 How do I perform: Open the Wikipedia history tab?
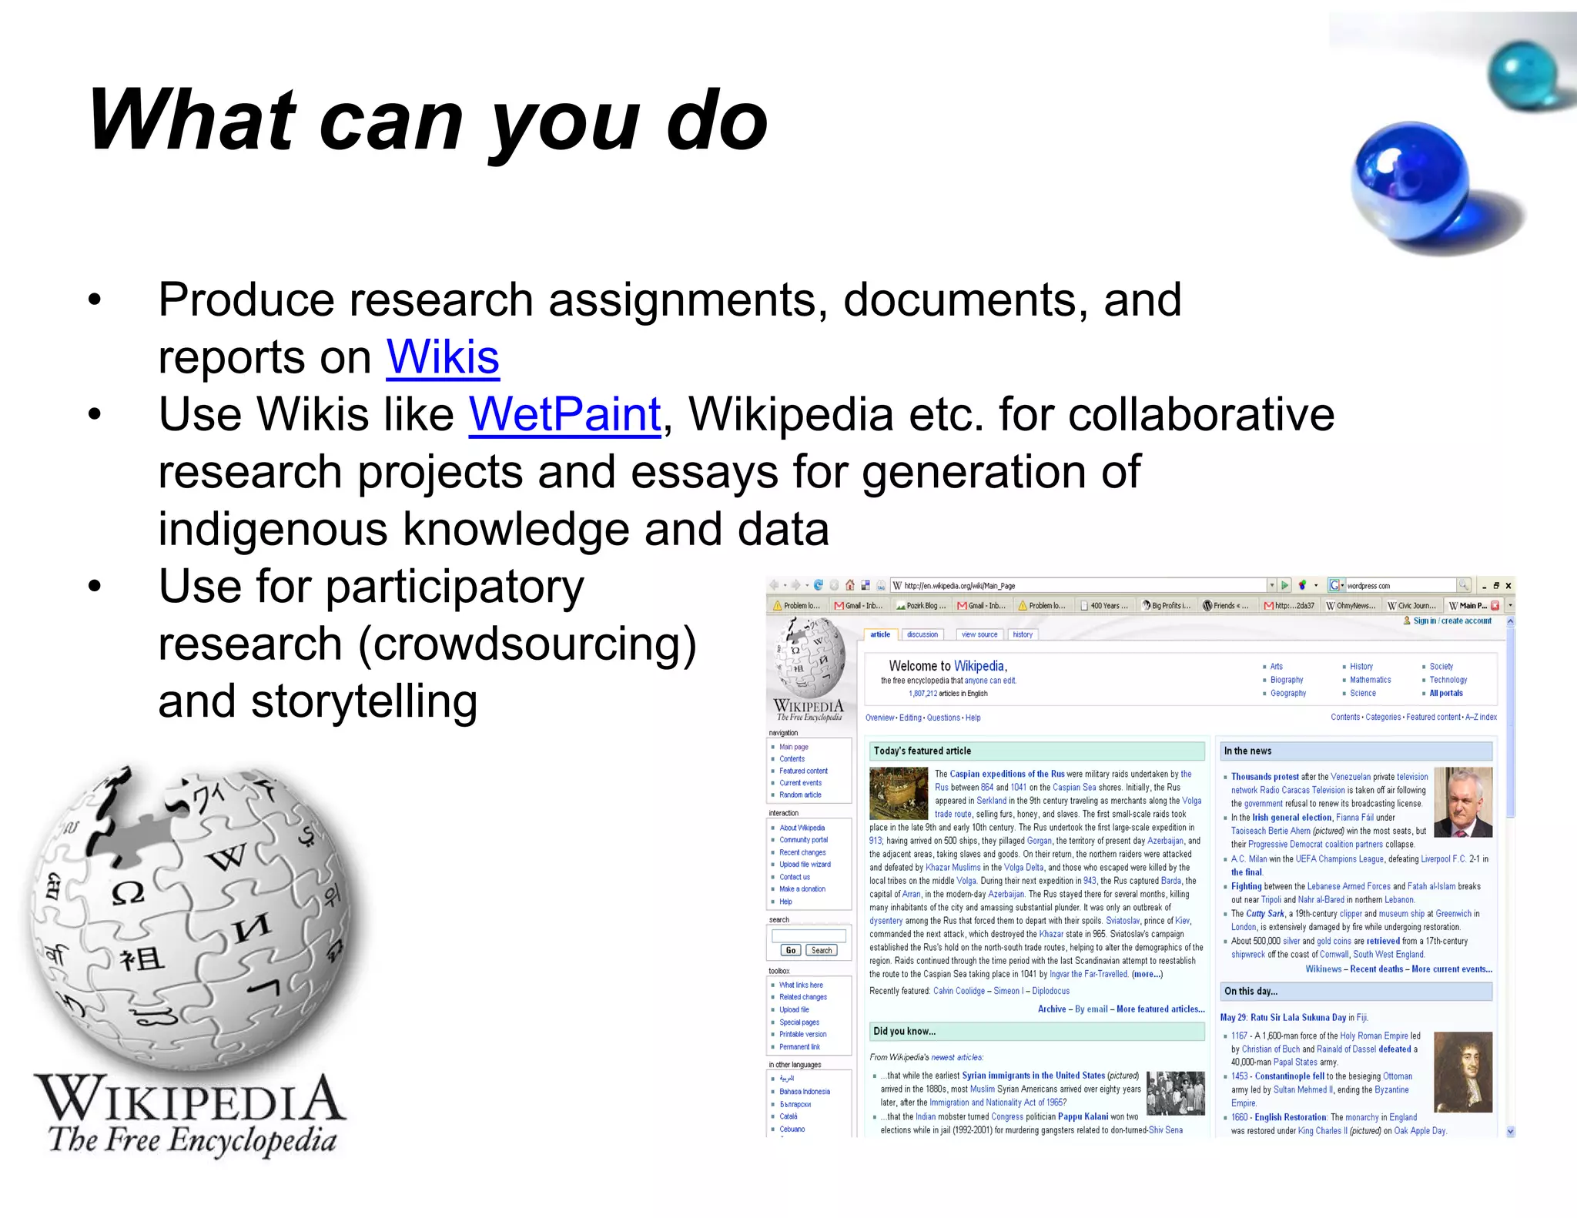click(1023, 634)
